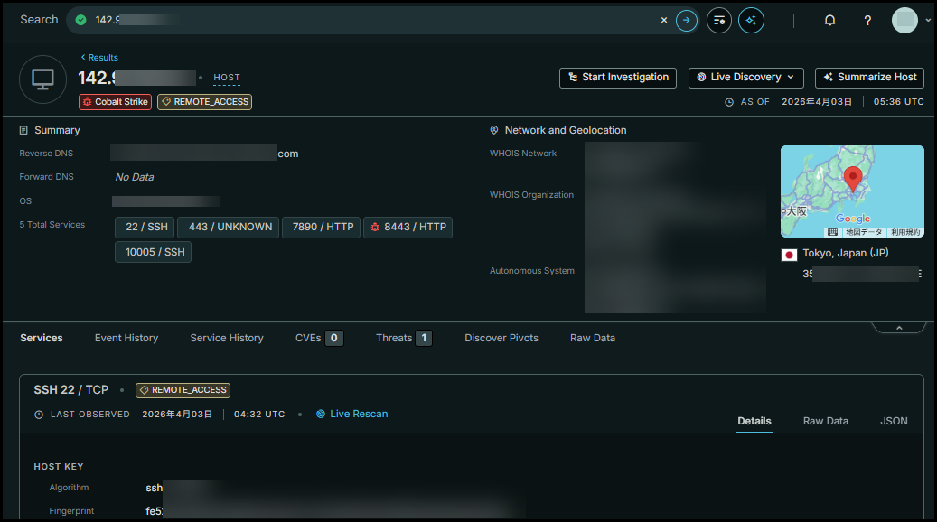This screenshot has height=522, width=937.
Task: Clear the search field with the X icon
Action: point(663,20)
